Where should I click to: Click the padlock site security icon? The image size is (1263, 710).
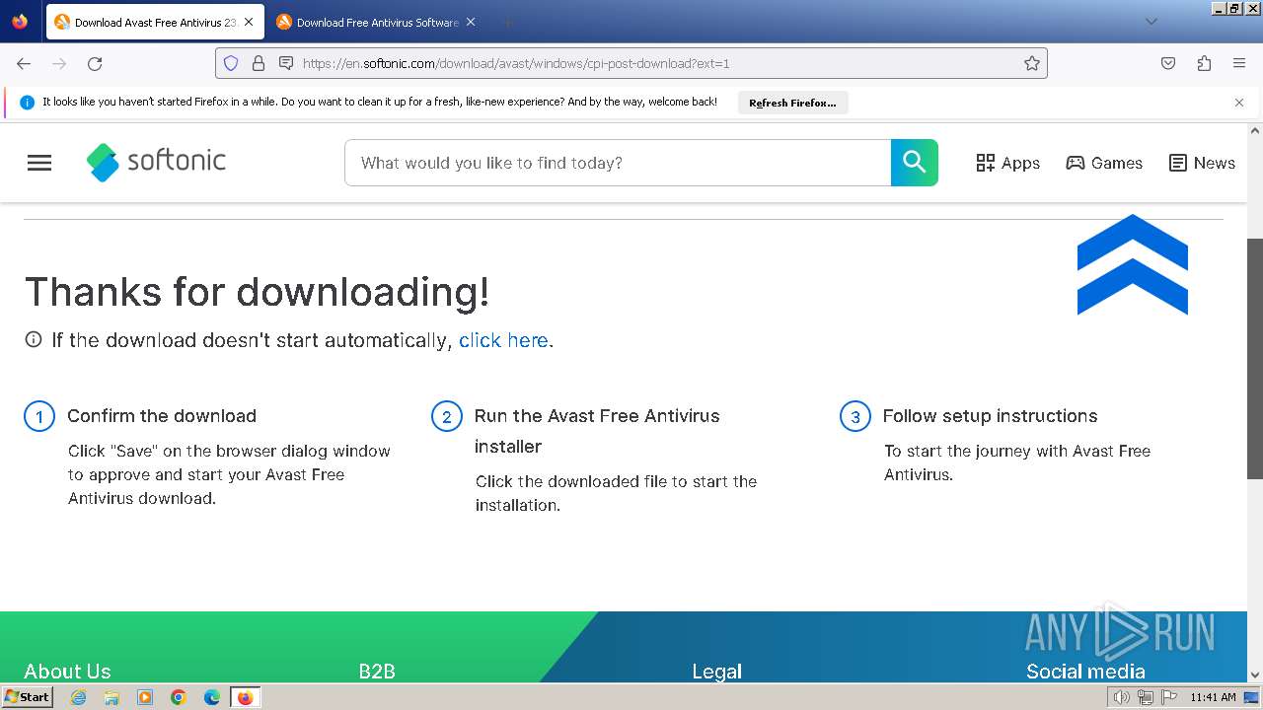tap(259, 63)
